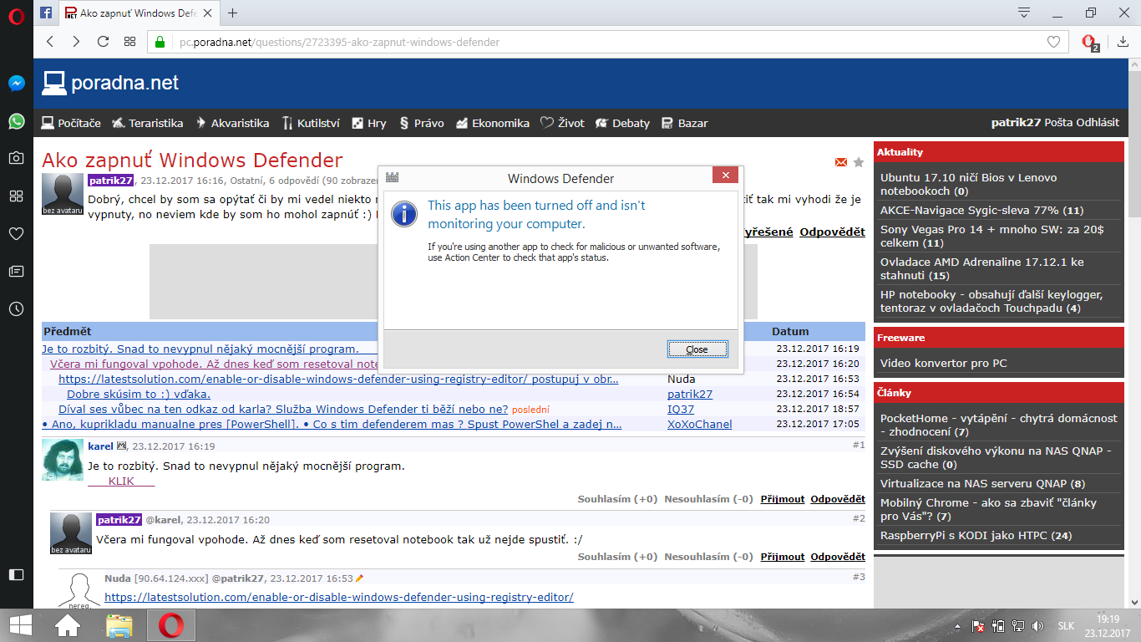
Task: Select the 'Ako zapnut Windows Def' tab
Action: pos(139,13)
